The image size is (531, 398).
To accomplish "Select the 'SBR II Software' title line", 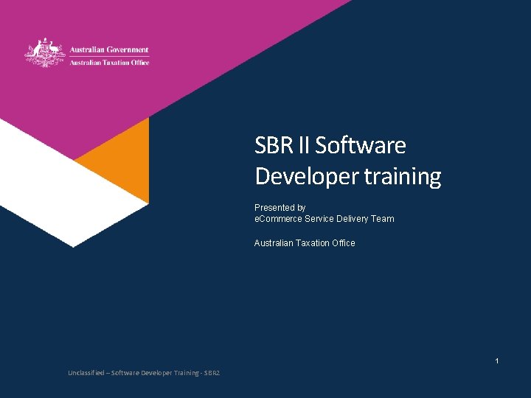I will tap(330, 145).
